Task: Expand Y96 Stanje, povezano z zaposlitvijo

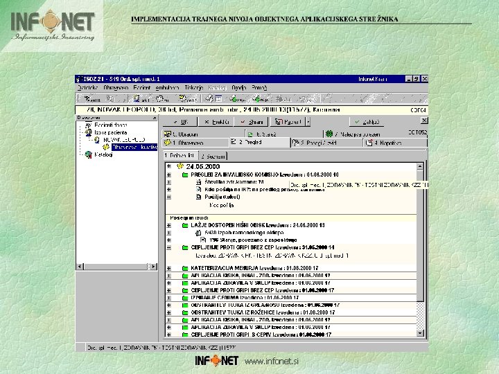Action: [169, 240]
